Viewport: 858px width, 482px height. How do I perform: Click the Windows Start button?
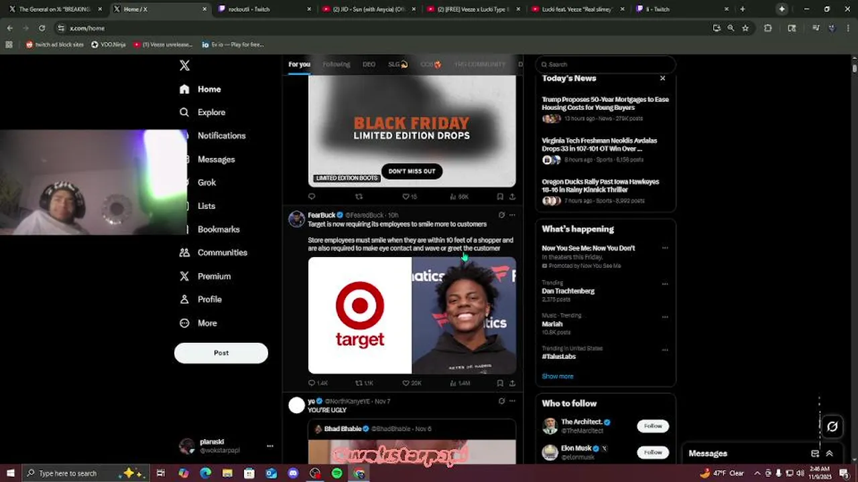(10, 473)
